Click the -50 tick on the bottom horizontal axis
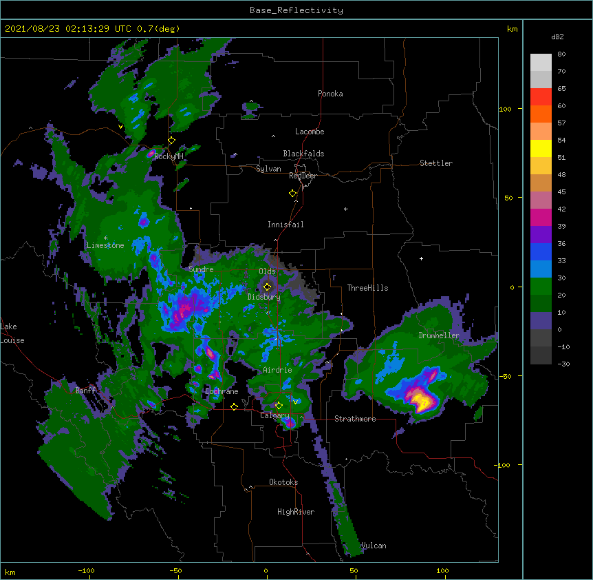The image size is (593, 580). [x=175, y=571]
